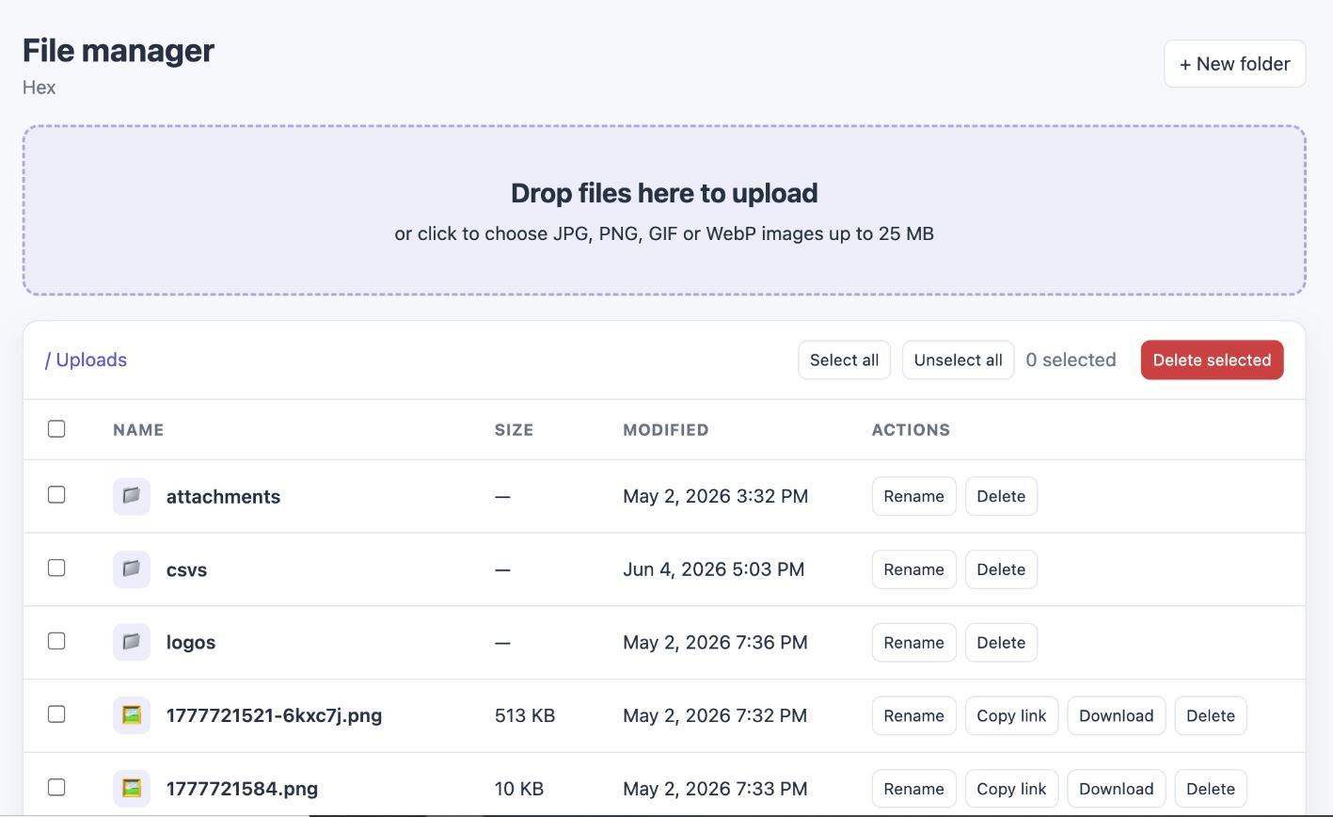Click the date Jun 4, 2026 5:03 PM
The image size is (1333, 817).
(713, 569)
